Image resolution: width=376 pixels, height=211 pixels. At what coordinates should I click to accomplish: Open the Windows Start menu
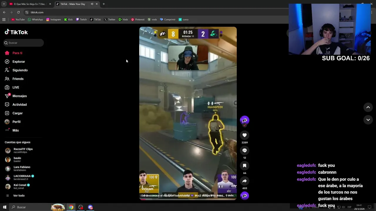pos(4,207)
